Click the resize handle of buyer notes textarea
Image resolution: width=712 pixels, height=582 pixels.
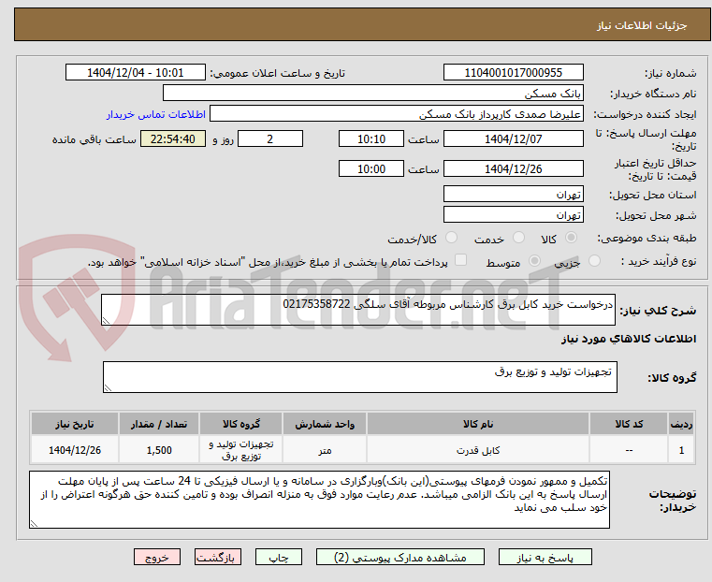click(x=34, y=523)
